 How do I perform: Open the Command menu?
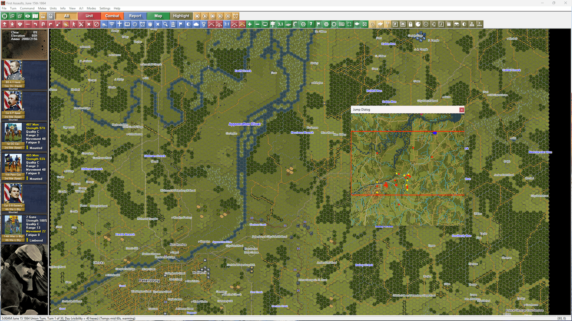27,8
